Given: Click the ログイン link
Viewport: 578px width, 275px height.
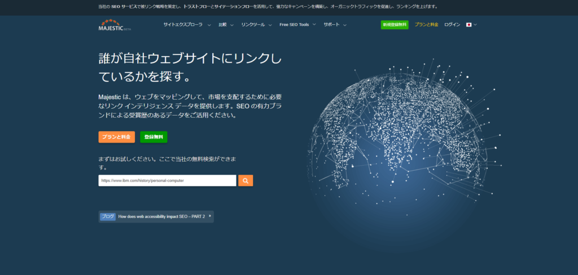Looking at the screenshot, I should 452,25.
